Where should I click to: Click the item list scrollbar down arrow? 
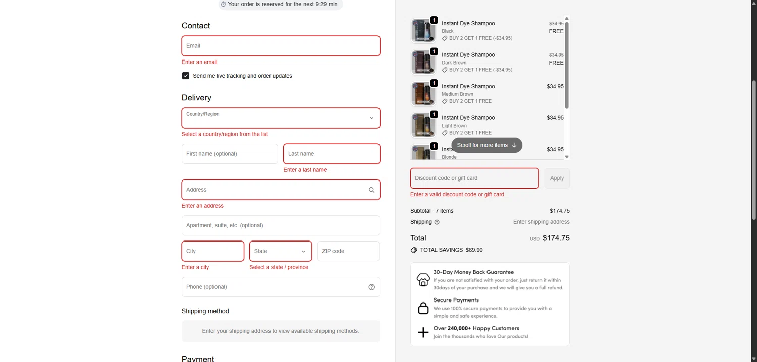(567, 157)
